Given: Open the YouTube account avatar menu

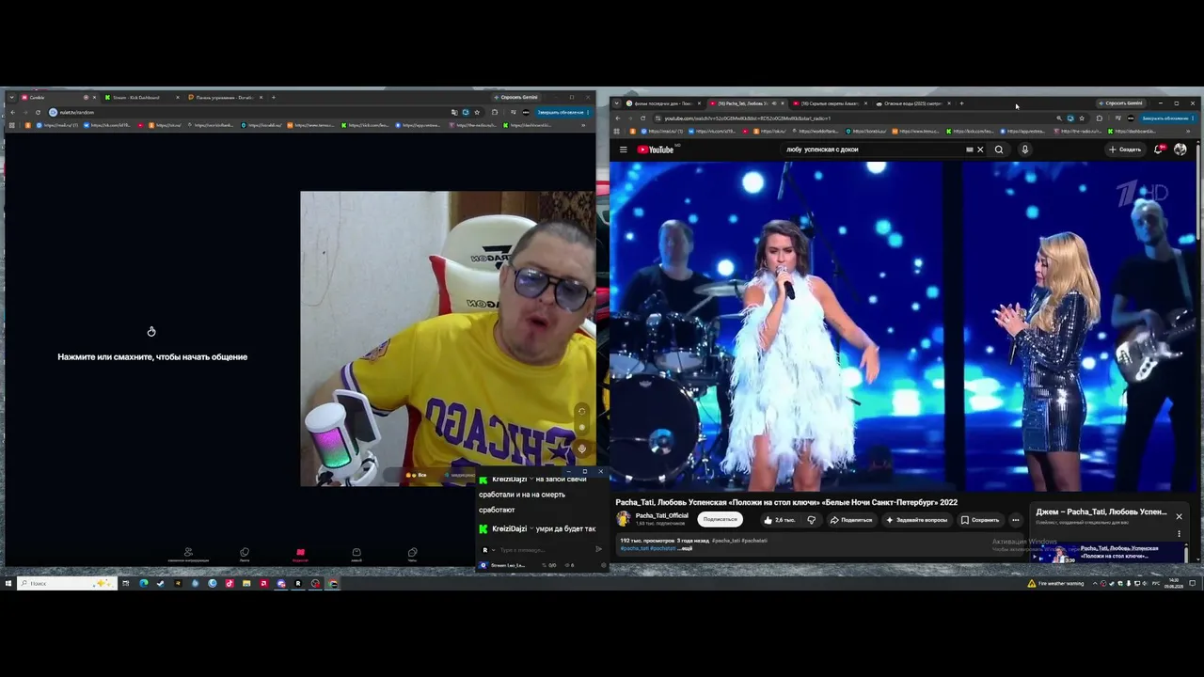Looking at the screenshot, I should click(x=1180, y=150).
